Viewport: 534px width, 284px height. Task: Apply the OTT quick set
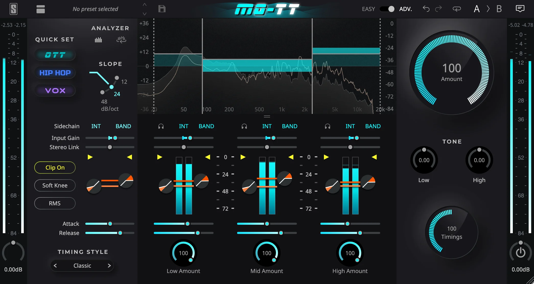pyautogui.click(x=55, y=54)
